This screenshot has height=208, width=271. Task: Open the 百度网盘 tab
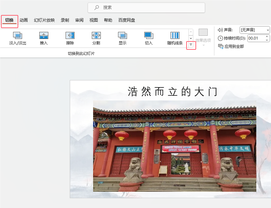click(127, 20)
